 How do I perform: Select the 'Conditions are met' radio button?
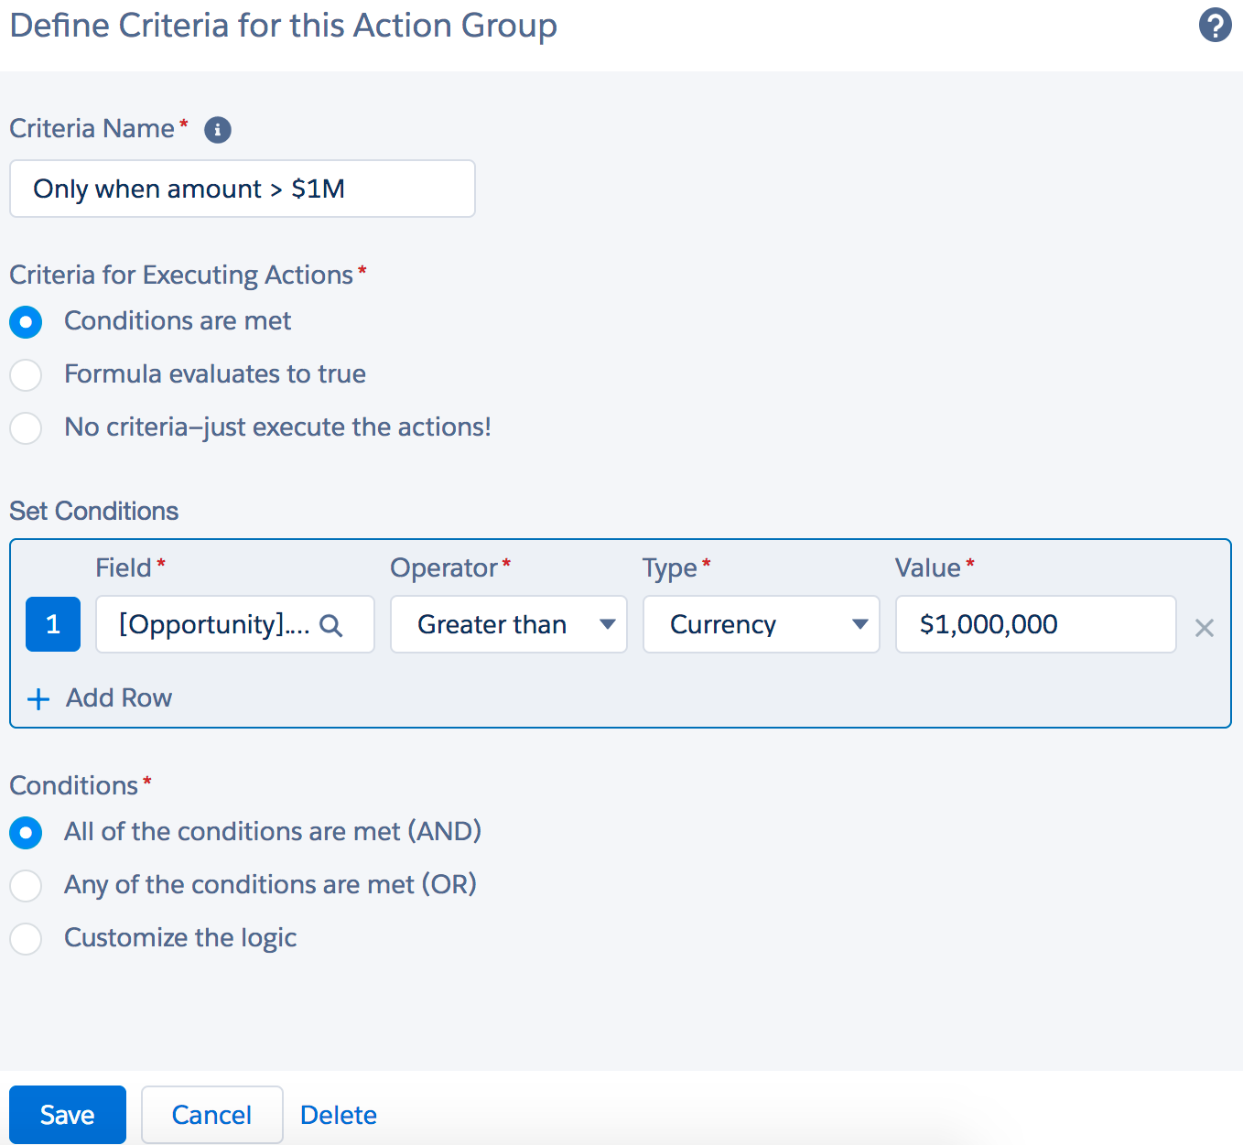pyautogui.click(x=26, y=322)
